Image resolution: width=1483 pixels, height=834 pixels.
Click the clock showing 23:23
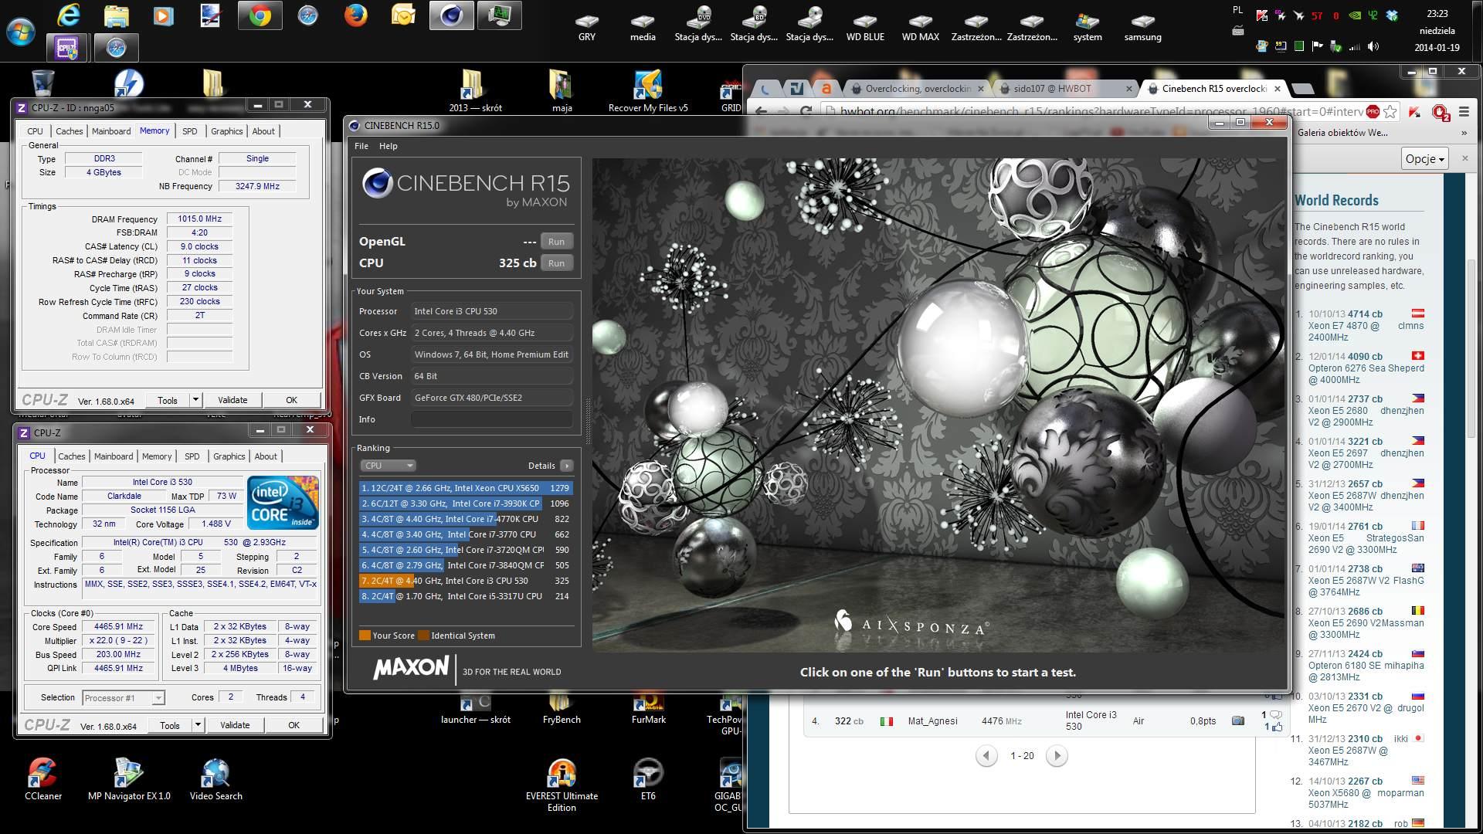click(1437, 14)
